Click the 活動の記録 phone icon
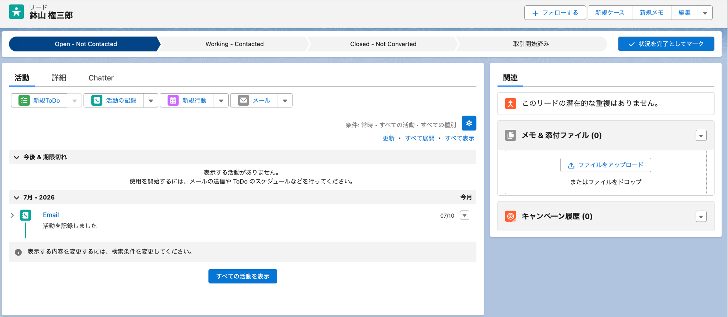 coord(97,100)
